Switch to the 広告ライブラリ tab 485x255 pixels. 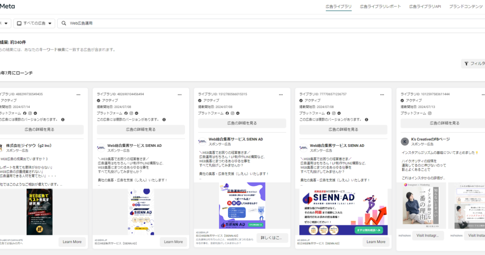(339, 7)
